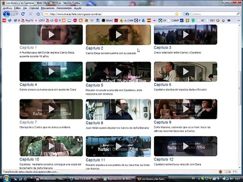Open the PepTV bookmark
Screen dimensions: 243x182
pyautogui.click(x=27, y=20)
